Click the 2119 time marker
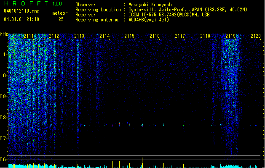Screen dimensions: 265x168 [230, 36]
